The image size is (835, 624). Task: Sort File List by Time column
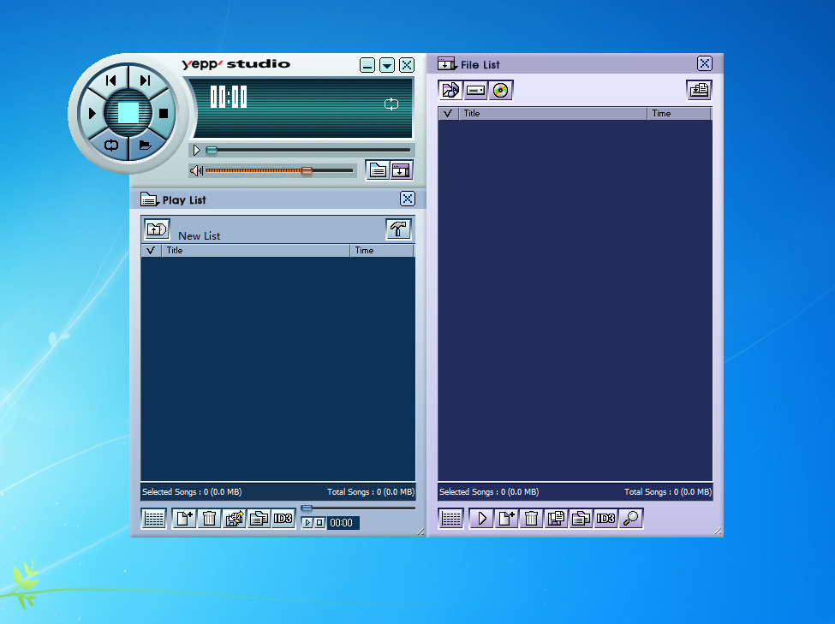tap(679, 113)
